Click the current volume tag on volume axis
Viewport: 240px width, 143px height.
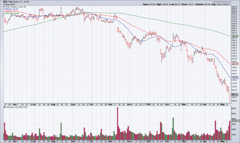tap(235, 121)
